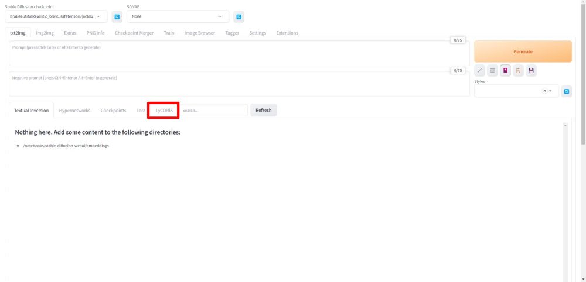Refresh the Stable Diffusion checkpoint list
Image resolution: width=586 pixels, height=282 pixels.
117,16
